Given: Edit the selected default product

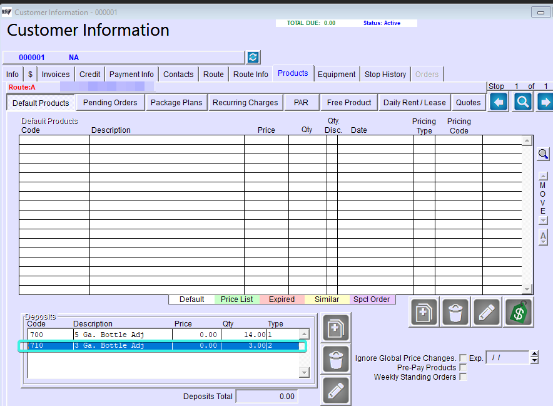Looking at the screenshot, I should click(486, 313).
